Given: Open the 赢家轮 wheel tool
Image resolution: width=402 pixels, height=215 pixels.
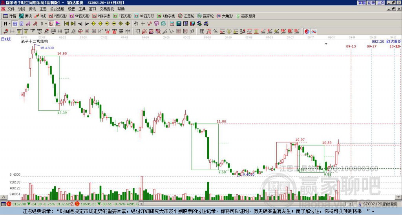Looking at the screenshot, I should (205, 16).
